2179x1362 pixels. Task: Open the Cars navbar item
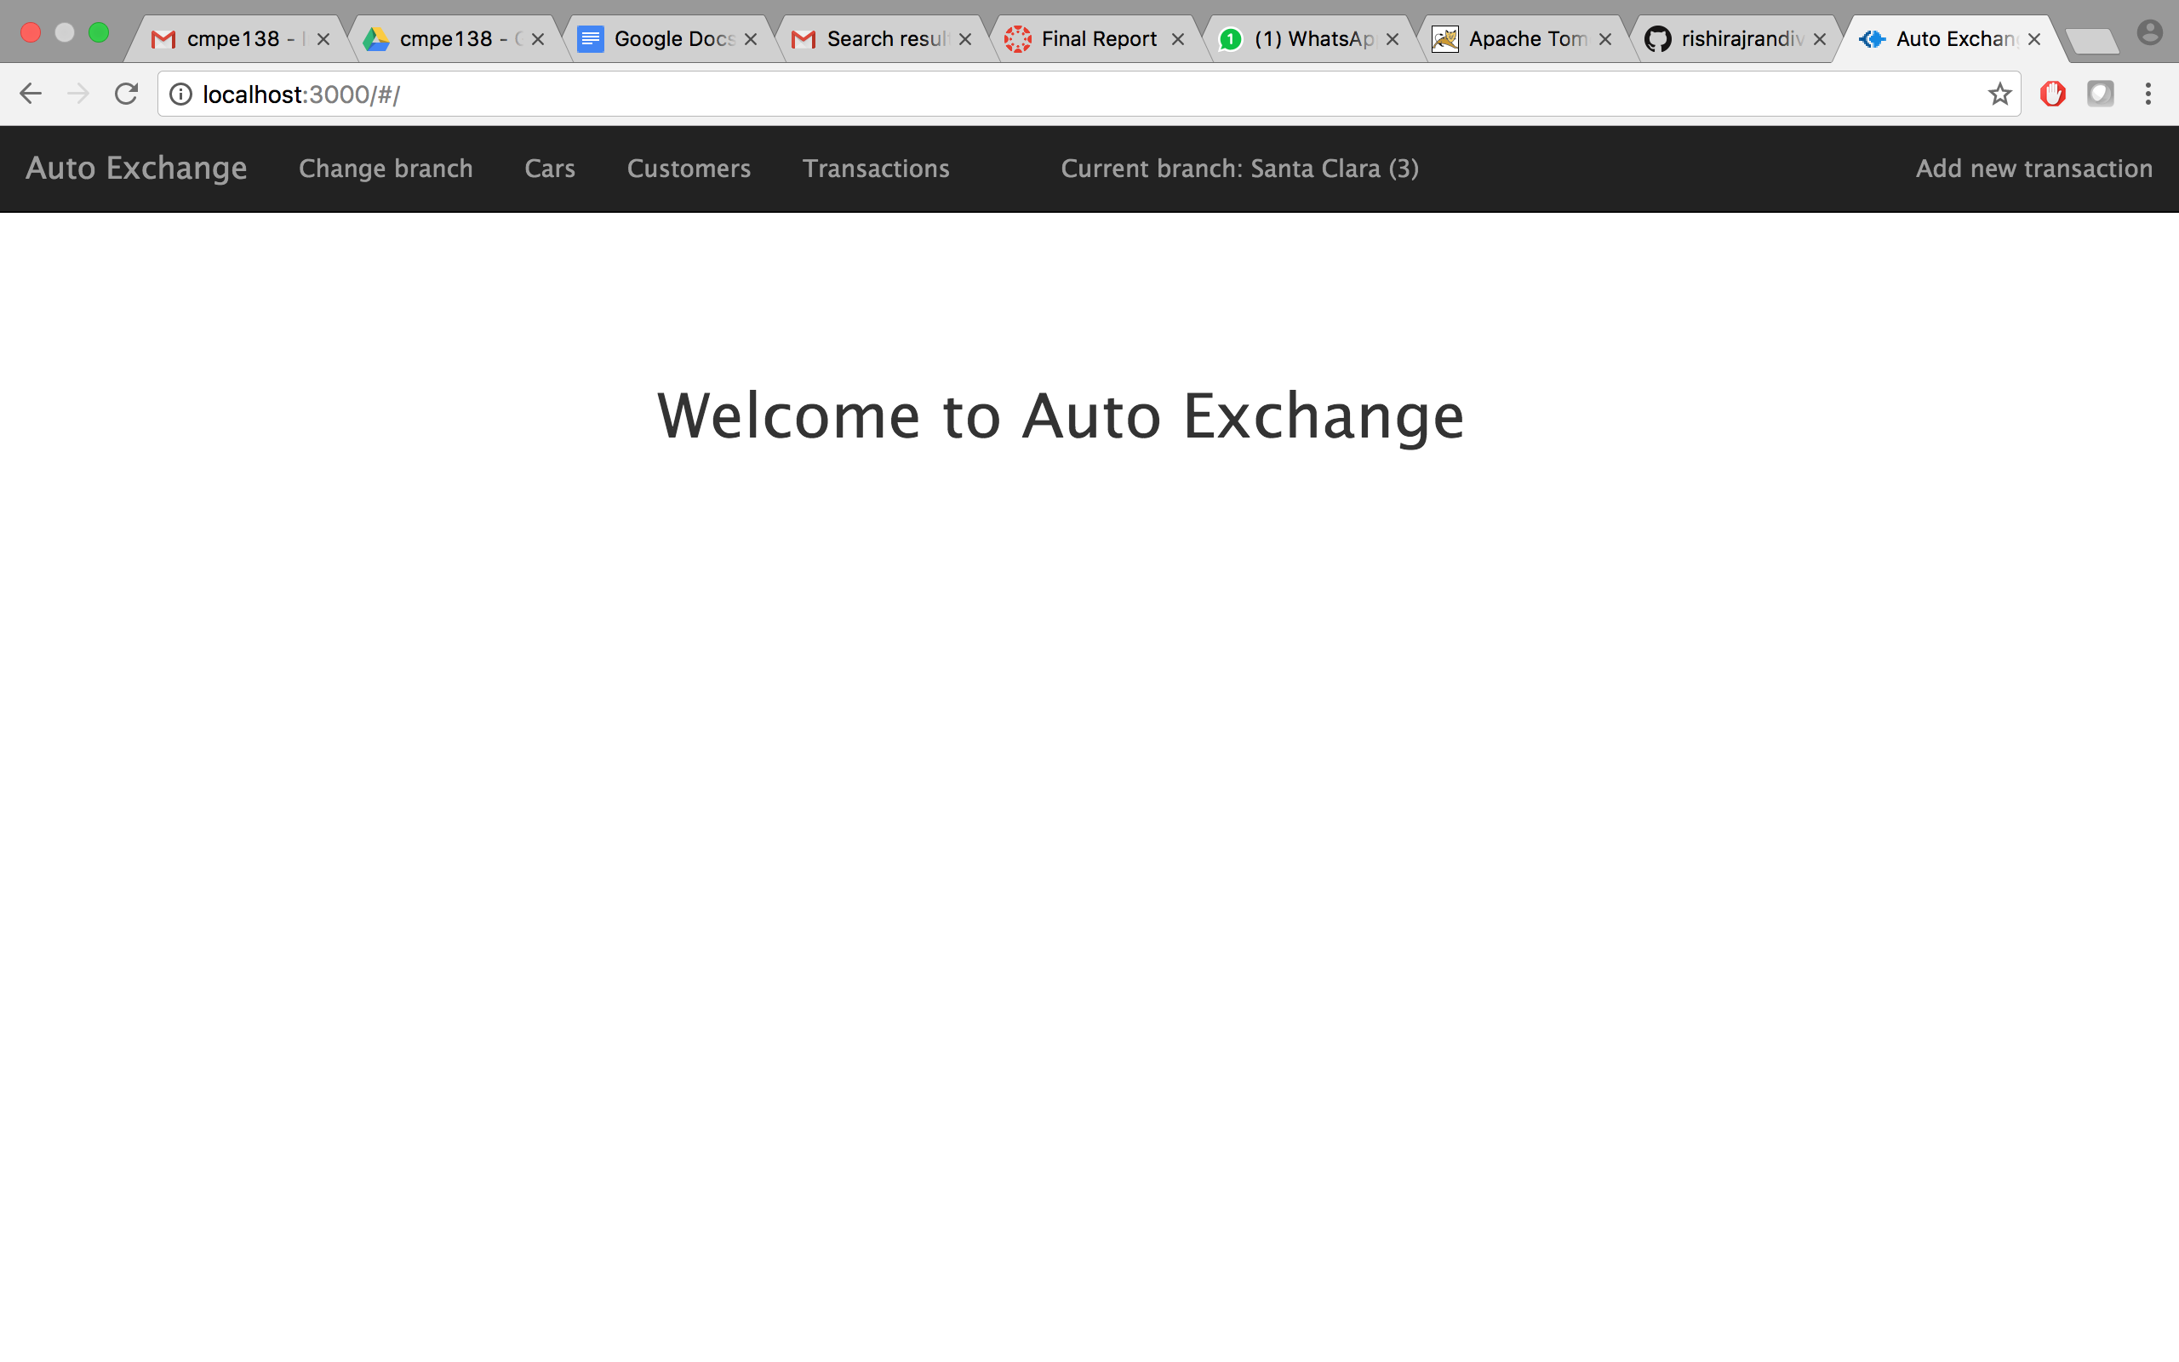(x=549, y=169)
